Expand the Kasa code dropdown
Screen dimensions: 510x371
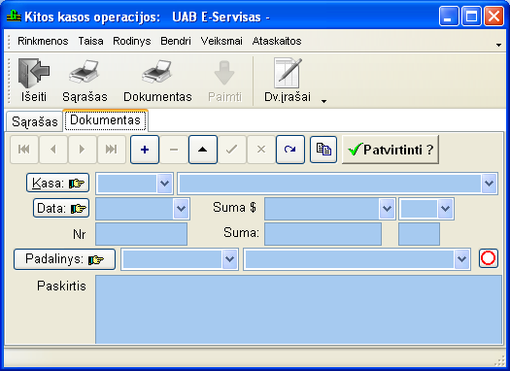click(164, 184)
